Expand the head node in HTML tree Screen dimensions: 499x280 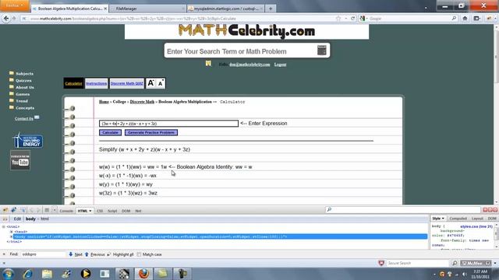click(x=12, y=232)
